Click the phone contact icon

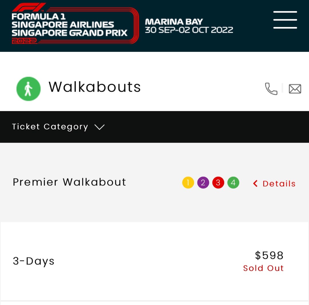[x=271, y=88]
